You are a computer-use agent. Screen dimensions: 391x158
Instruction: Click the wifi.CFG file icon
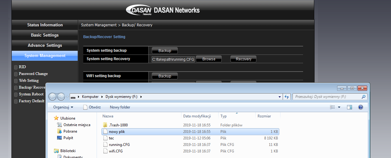pyautogui.click(x=105, y=151)
